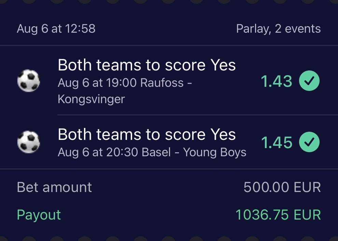Click green checkmark next to 1.45 odds
The image size is (338, 241).
tap(309, 142)
